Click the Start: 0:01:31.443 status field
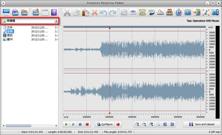 point(32,132)
